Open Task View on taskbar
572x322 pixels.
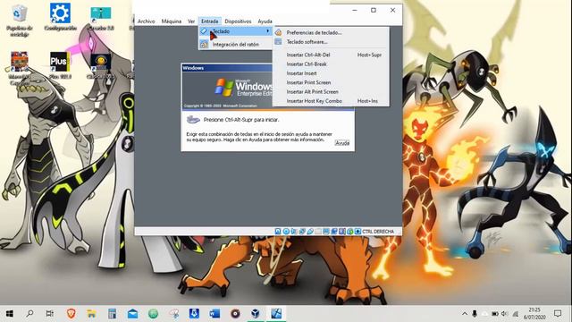tap(50, 314)
